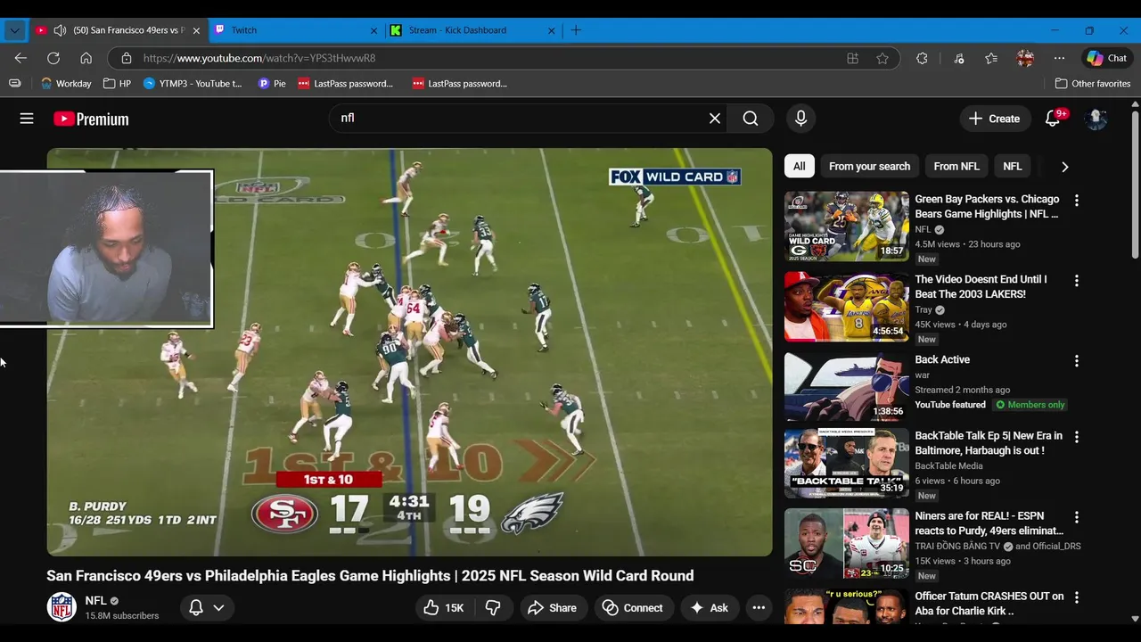Open the Workday bookmark
Viewport: 1141px width, 642px height.
coord(66,84)
